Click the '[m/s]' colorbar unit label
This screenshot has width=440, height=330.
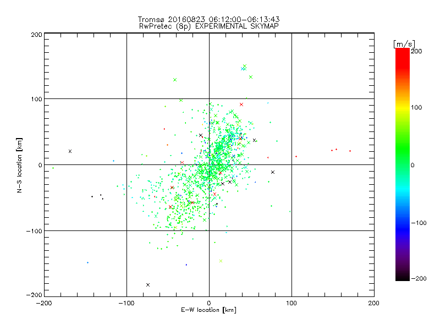coord(404,44)
